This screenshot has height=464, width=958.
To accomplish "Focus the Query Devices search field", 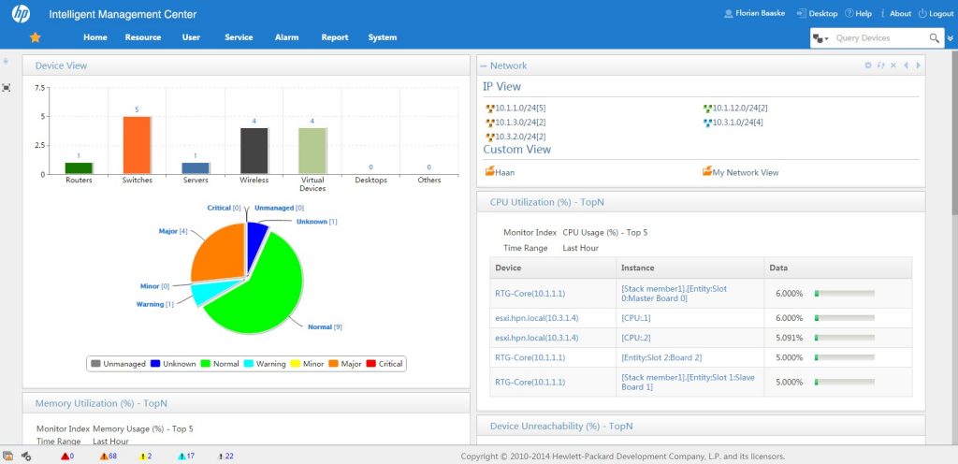I will [879, 37].
